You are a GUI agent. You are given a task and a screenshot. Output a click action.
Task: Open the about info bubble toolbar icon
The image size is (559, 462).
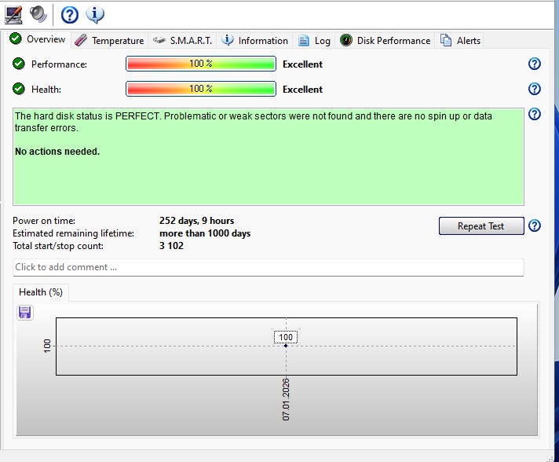click(x=95, y=15)
